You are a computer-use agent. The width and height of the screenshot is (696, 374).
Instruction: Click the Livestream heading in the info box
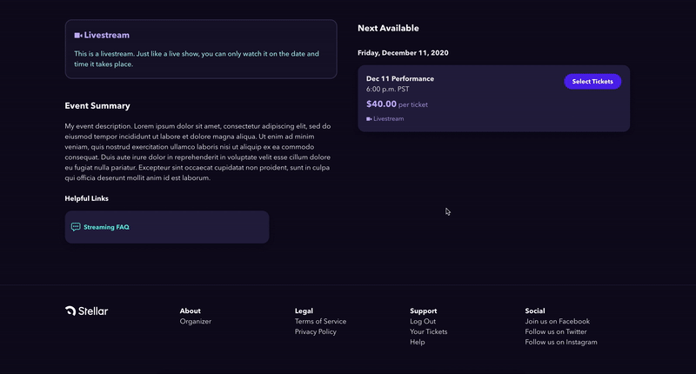tap(106, 35)
